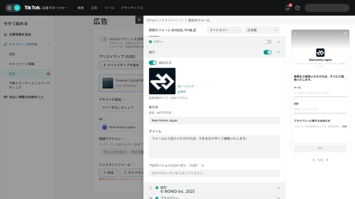
Task: Remove the チェックする tag
Action: pyautogui.click(x=125, y=152)
